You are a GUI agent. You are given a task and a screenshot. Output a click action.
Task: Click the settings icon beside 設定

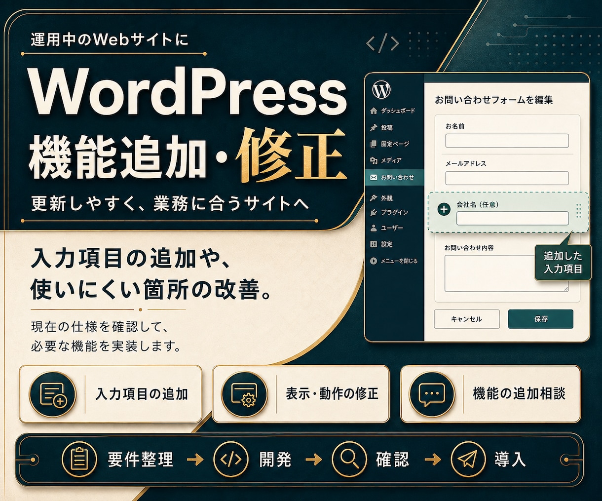374,244
